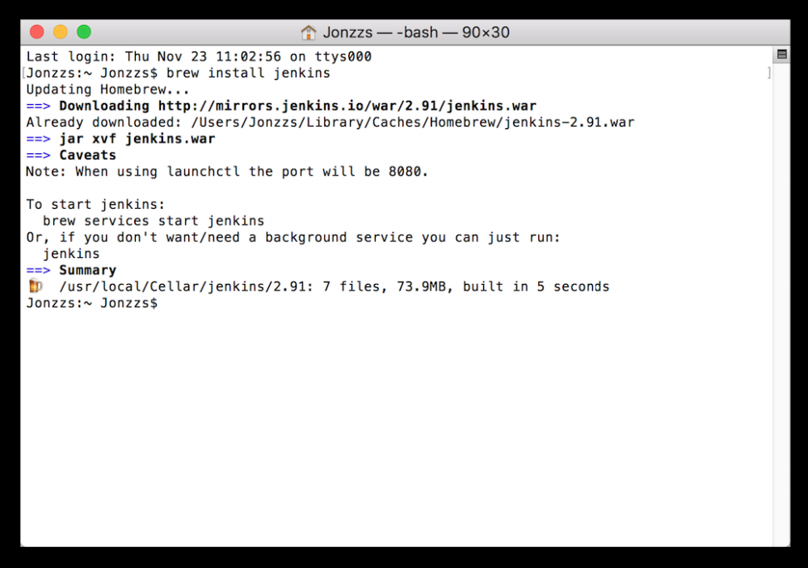Viewport: 808px width, 568px height.
Task: Click the Already downloaded cache path text
Action: (x=323, y=122)
